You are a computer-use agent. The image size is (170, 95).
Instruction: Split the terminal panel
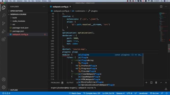[x=151, y=83]
